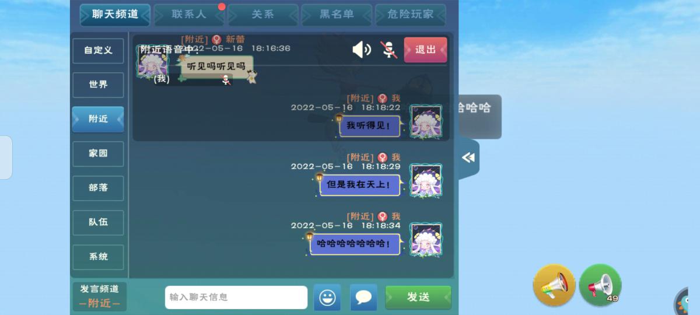Open the speech bubble quick phrases
The width and height of the screenshot is (700, 315).
point(363,297)
